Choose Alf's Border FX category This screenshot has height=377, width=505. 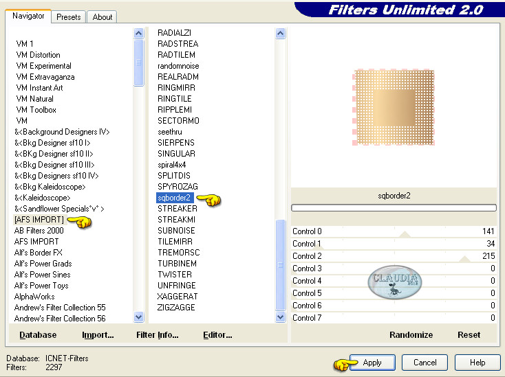pos(39,253)
